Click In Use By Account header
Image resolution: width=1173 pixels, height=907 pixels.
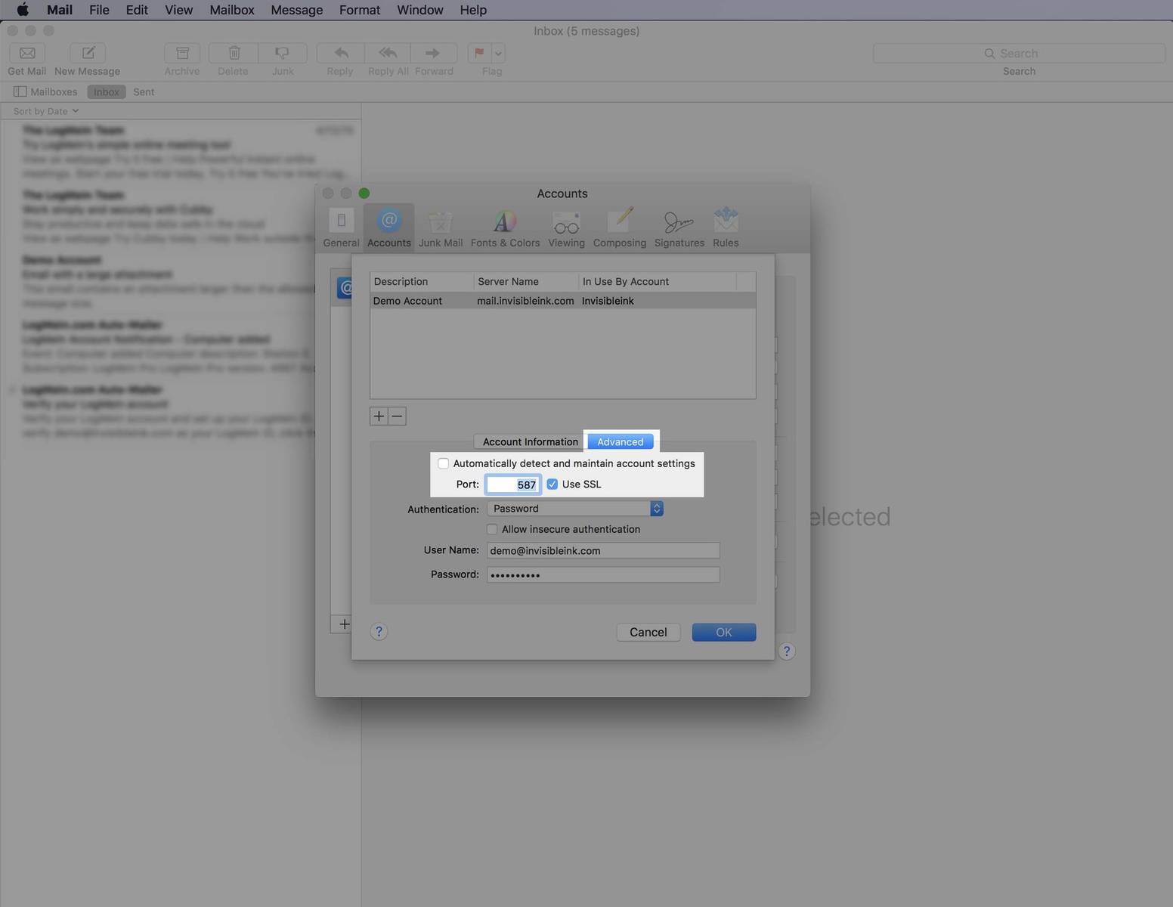[658, 281]
